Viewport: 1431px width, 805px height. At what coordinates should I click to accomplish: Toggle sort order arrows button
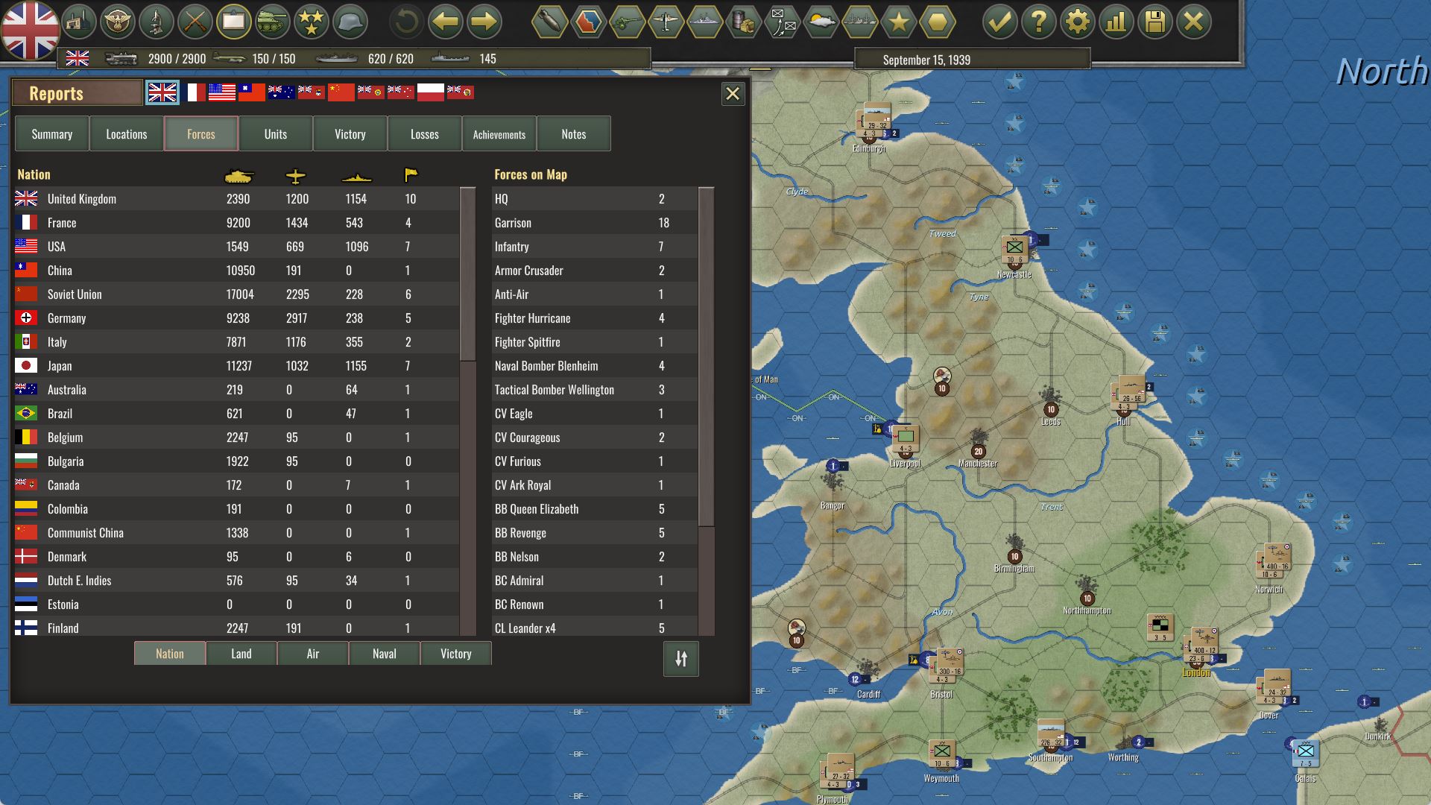680,659
